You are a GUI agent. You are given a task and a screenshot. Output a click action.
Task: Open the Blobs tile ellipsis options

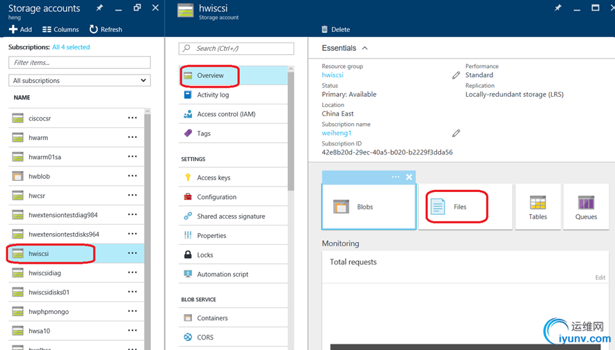click(x=395, y=177)
